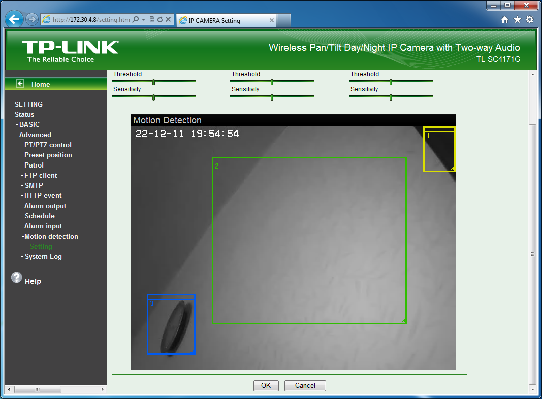Click the search magnifier in address bar
Viewport: 542px width, 399px height.
click(x=136, y=19)
